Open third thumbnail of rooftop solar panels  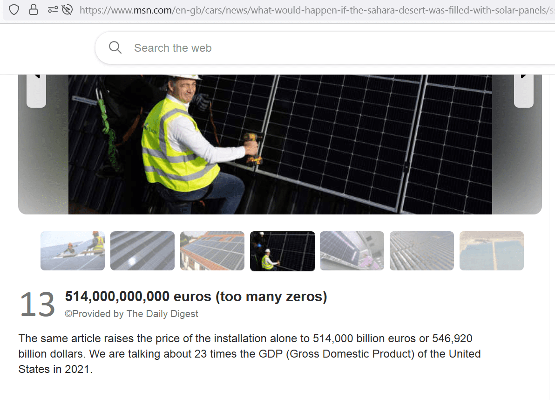[212, 251]
